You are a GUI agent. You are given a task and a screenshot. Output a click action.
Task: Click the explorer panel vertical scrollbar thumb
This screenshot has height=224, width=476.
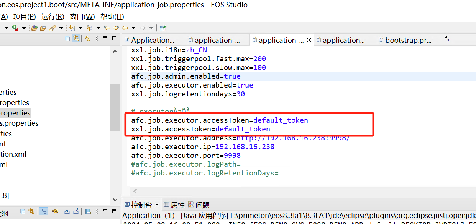115,107
